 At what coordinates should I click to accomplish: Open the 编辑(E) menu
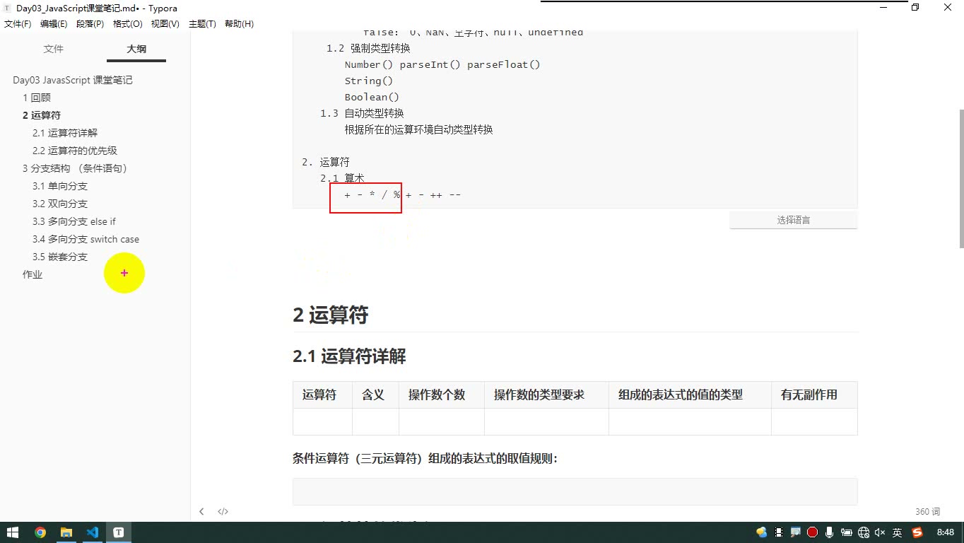pyautogui.click(x=54, y=24)
